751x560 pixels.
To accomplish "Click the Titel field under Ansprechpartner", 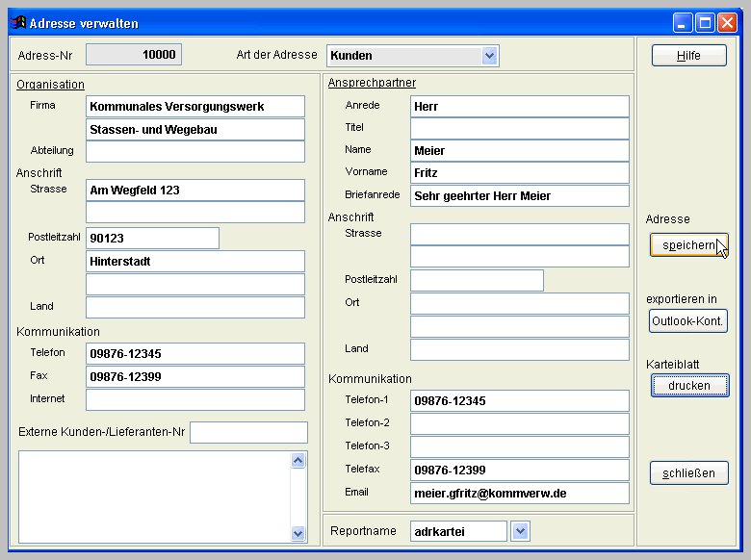I will click(519, 128).
